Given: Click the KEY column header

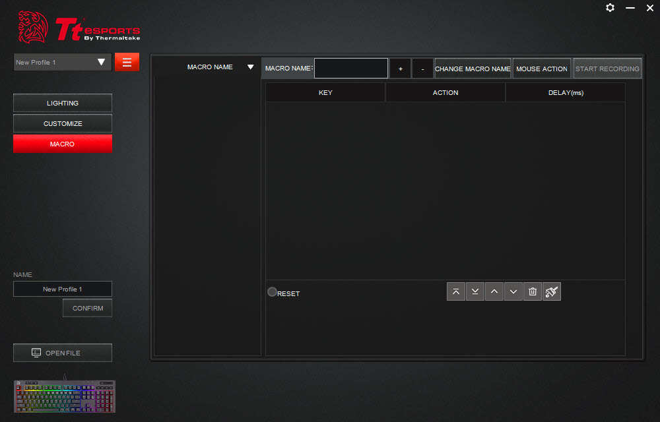Looking at the screenshot, I should pyautogui.click(x=325, y=92).
